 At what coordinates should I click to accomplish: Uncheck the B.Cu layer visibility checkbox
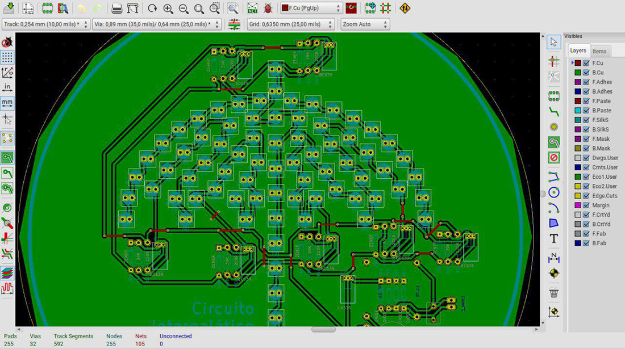(586, 73)
